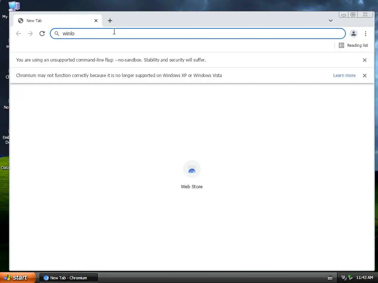Viewport: 378px width, 283px height.
Task: Click the search magnifier icon in address bar
Action: pos(56,34)
